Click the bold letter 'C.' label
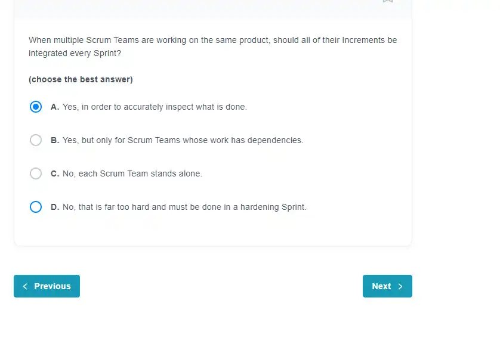Screen dimensions: 500x341 (55, 173)
